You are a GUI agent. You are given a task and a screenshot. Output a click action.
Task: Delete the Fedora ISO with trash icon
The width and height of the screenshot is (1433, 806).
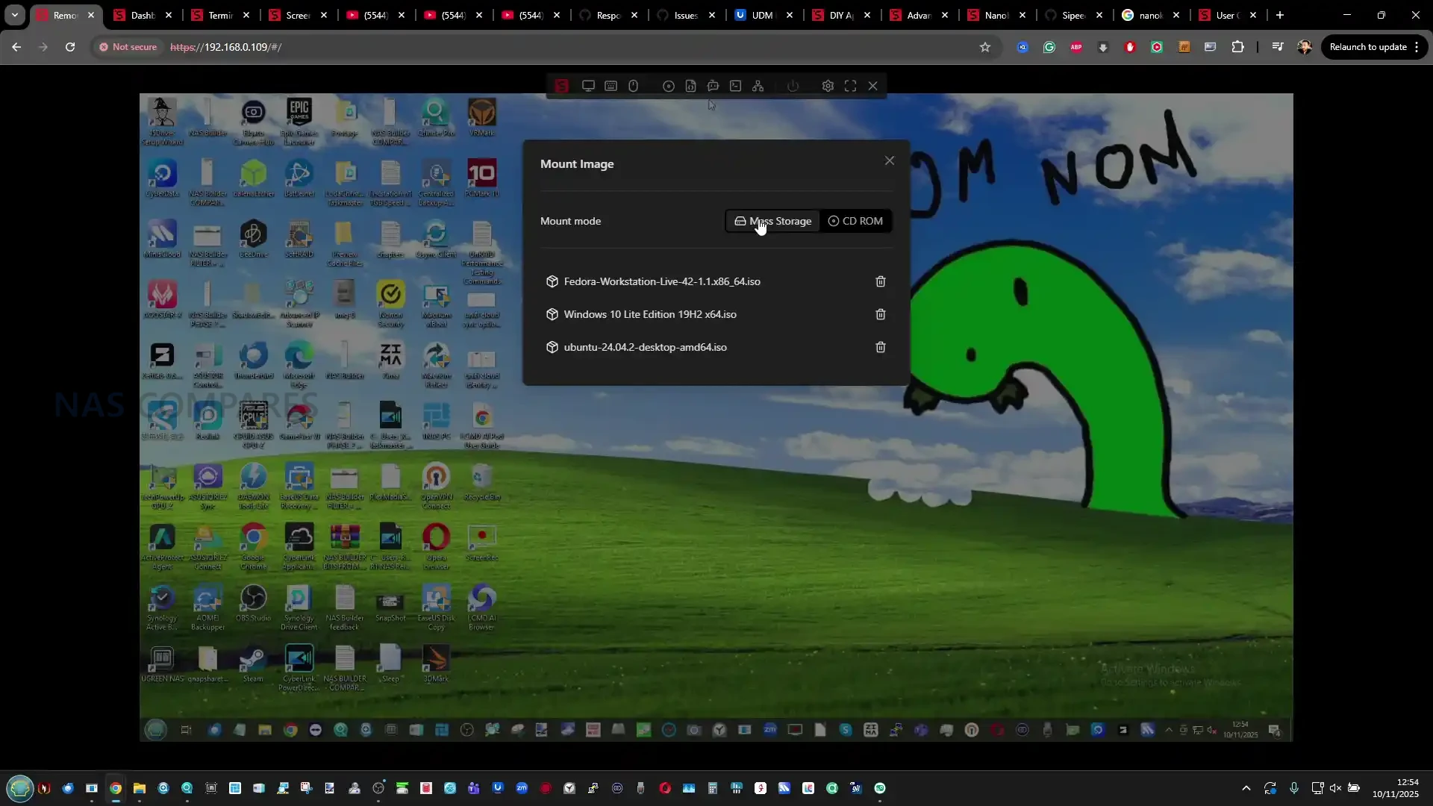coord(881,281)
